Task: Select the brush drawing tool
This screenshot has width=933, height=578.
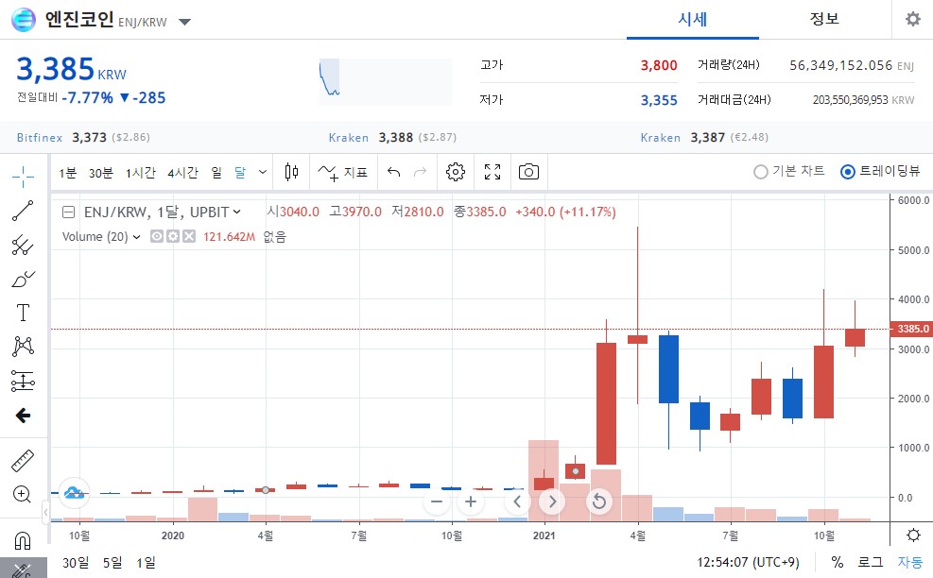Action: [x=23, y=279]
